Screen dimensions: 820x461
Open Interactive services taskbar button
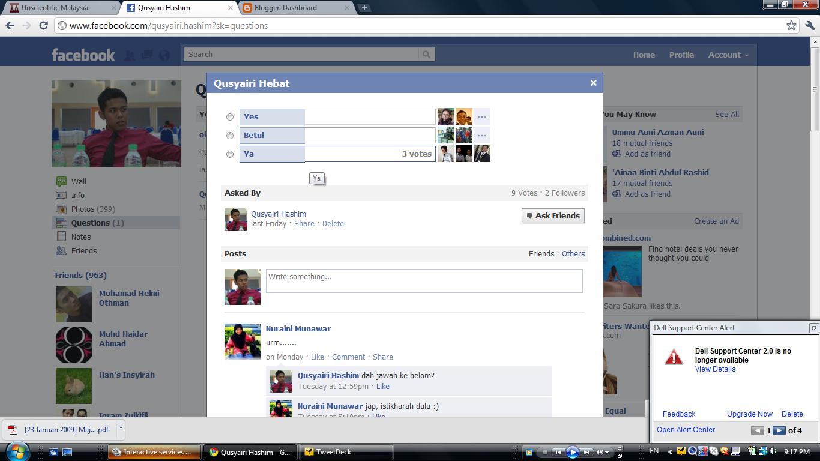pos(154,452)
